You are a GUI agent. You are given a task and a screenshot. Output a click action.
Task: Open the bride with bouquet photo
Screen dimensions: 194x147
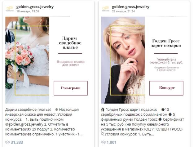27,60
